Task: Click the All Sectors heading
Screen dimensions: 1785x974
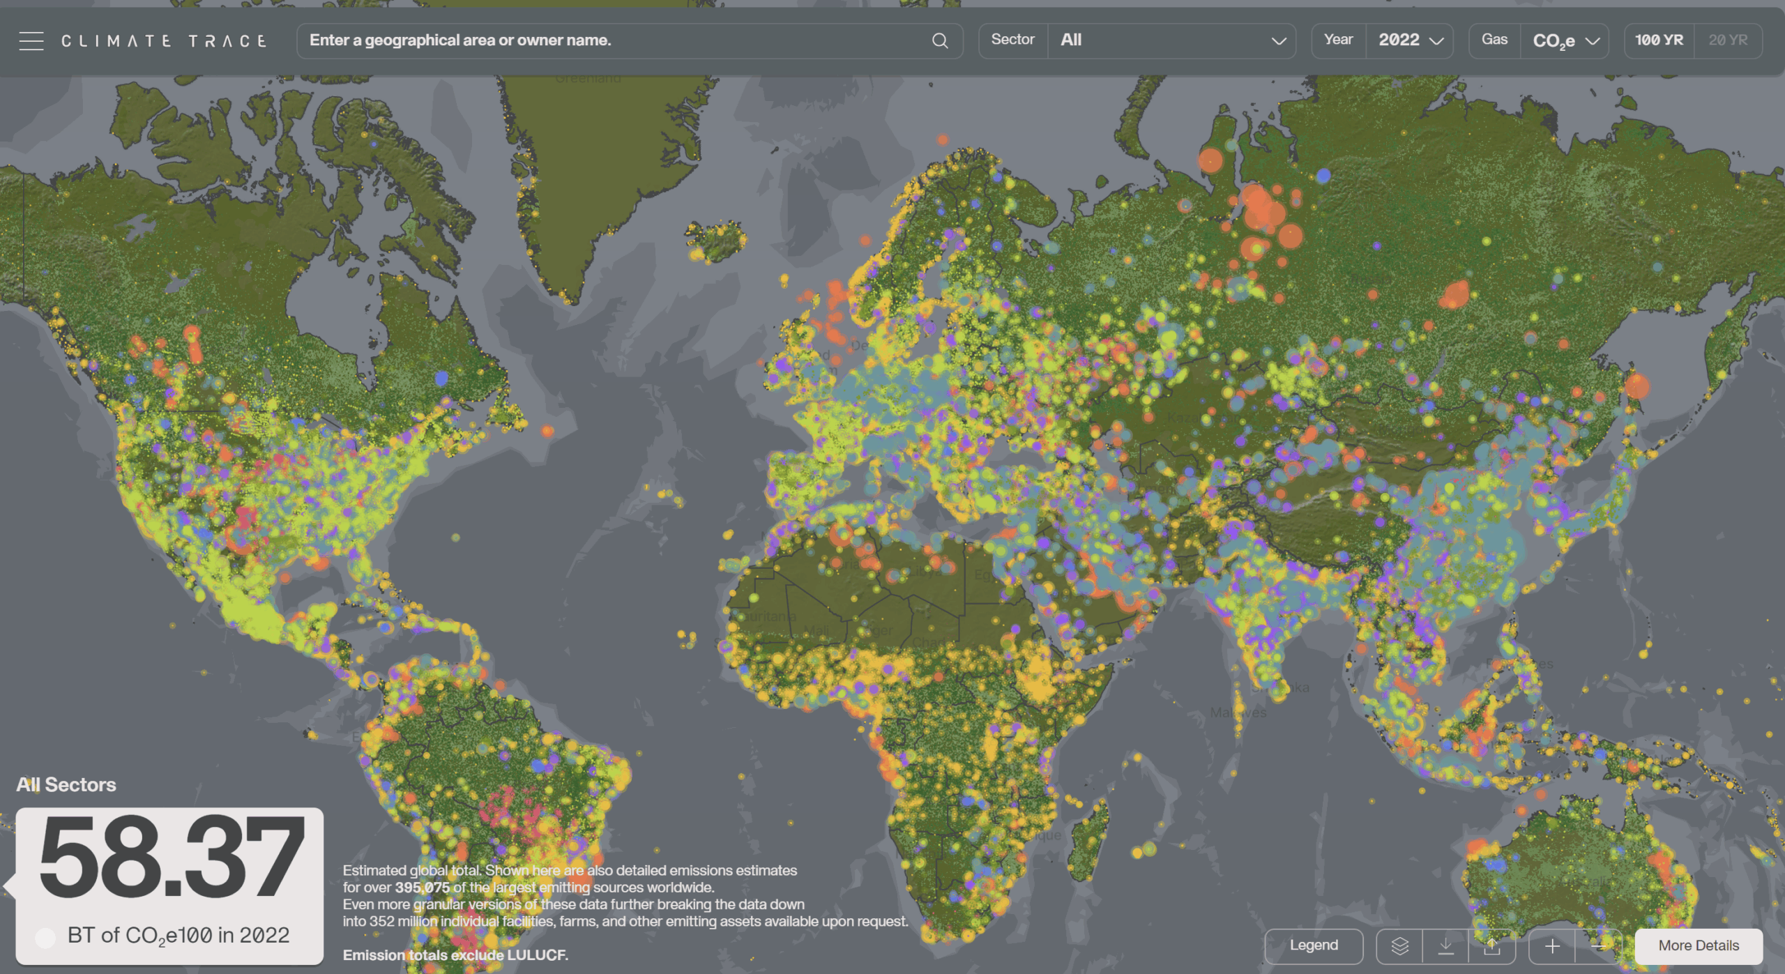Action: pyautogui.click(x=66, y=784)
